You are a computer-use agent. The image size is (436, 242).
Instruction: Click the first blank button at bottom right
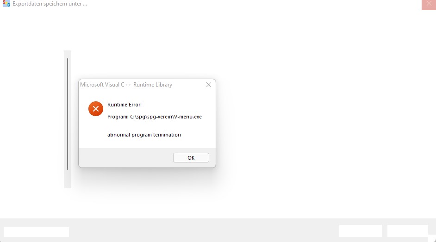[x=361, y=231]
